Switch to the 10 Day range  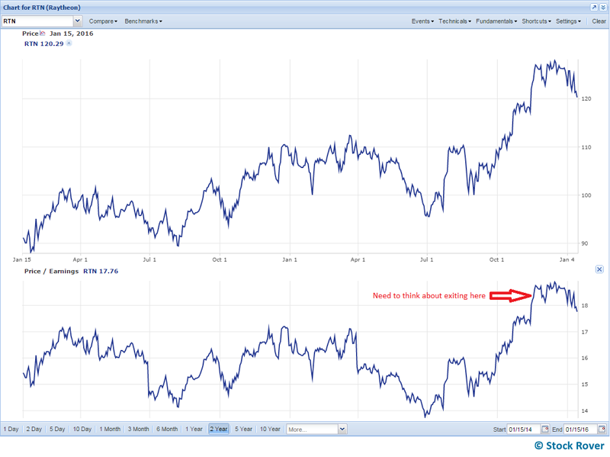82,429
